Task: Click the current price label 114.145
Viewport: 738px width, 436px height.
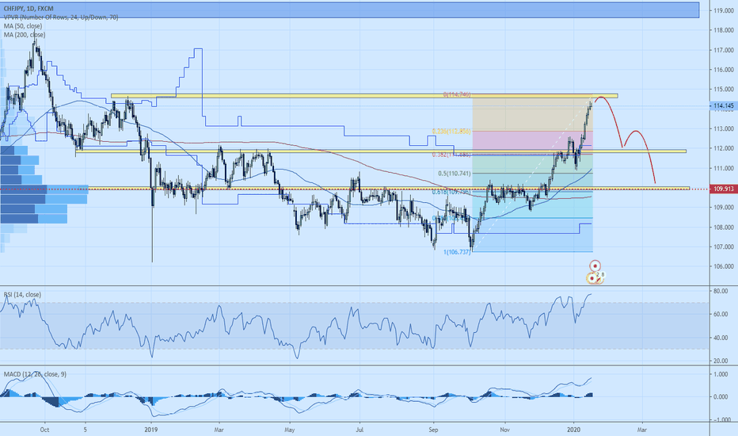Action: (724, 106)
